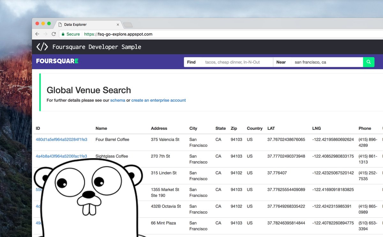This screenshot has height=237, width=383.
Task: Click the Find search input field
Action: pyautogui.click(x=237, y=62)
